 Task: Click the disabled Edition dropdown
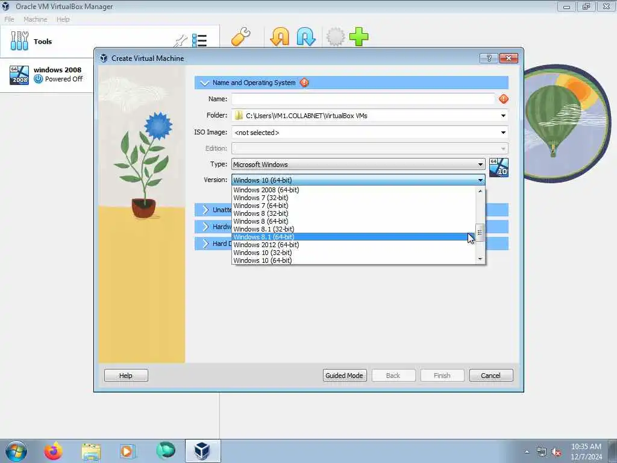369,148
